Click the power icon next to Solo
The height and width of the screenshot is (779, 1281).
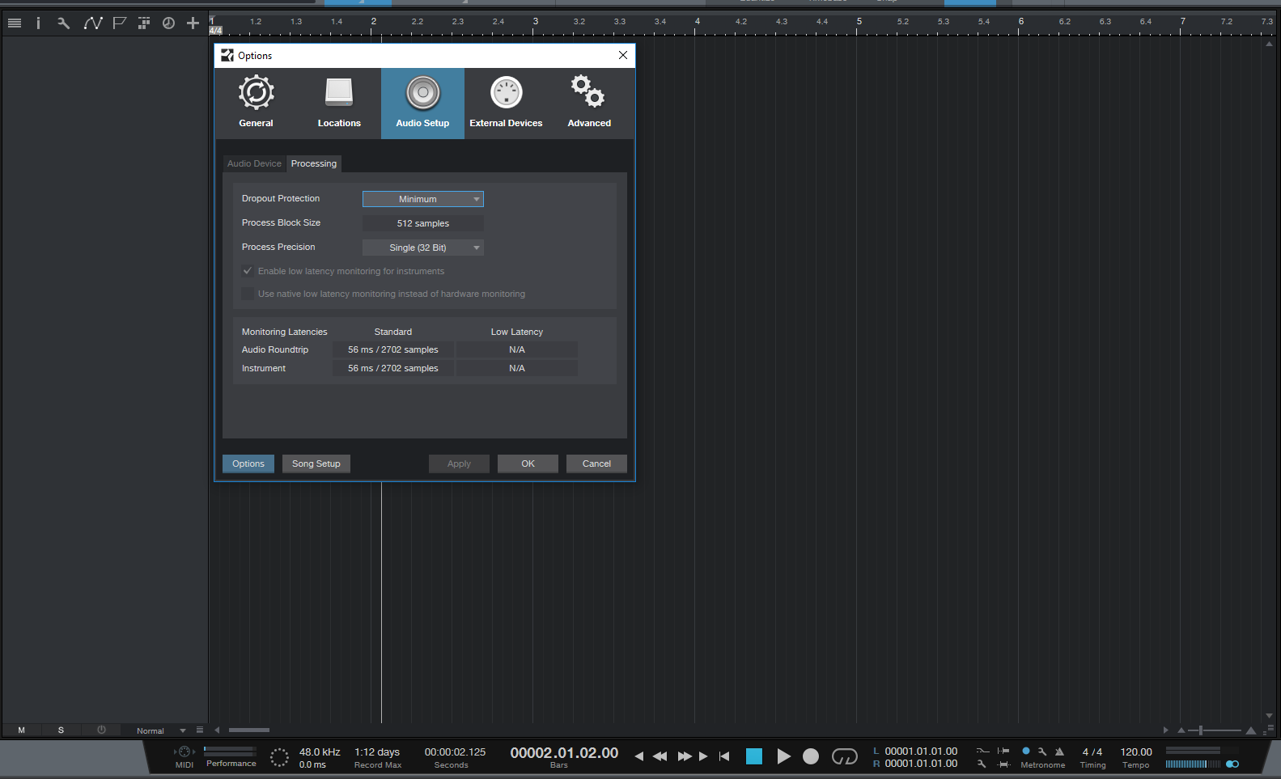point(101,730)
